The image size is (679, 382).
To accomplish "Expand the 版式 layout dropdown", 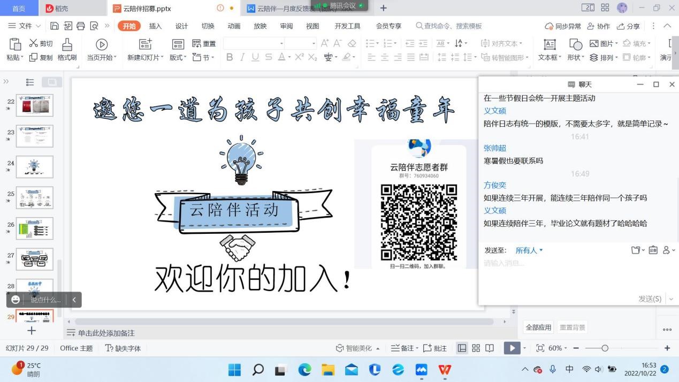I will click(177, 58).
